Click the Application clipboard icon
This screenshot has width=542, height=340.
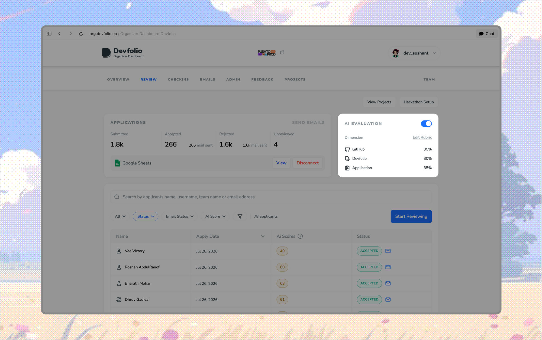347,168
